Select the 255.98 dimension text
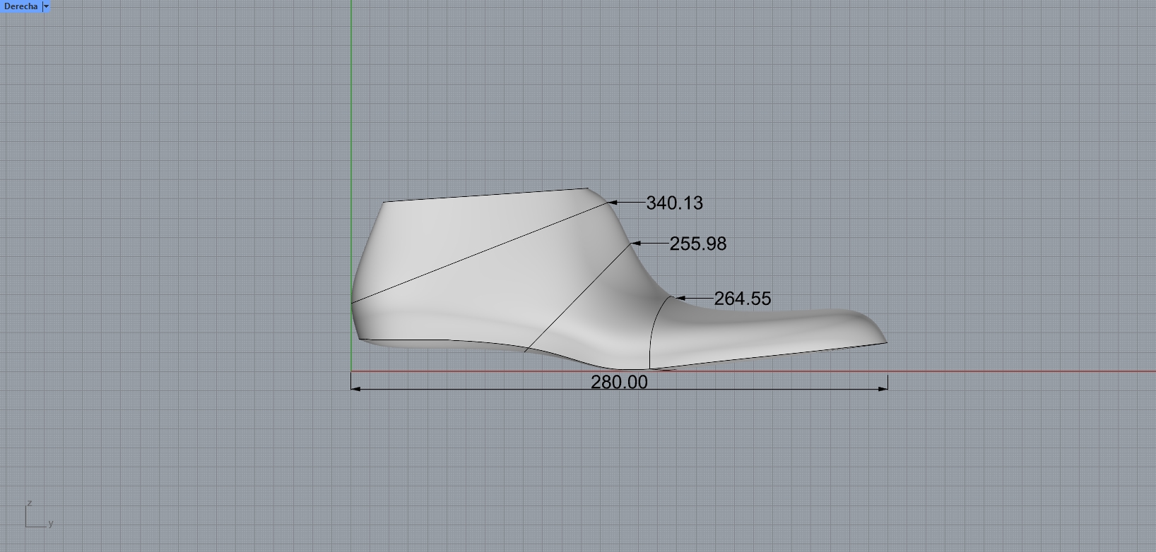The height and width of the screenshot is (552, 1156). coord(697,244)
